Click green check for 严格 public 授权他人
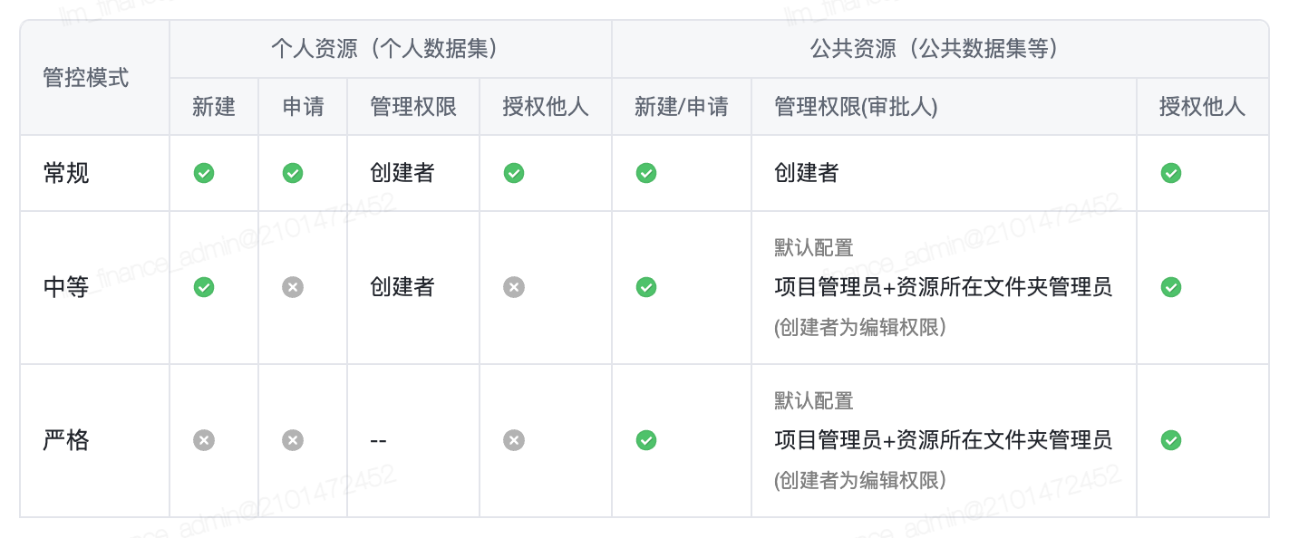The width and height of the screenshot is (1289, 538). [1171, 440]
